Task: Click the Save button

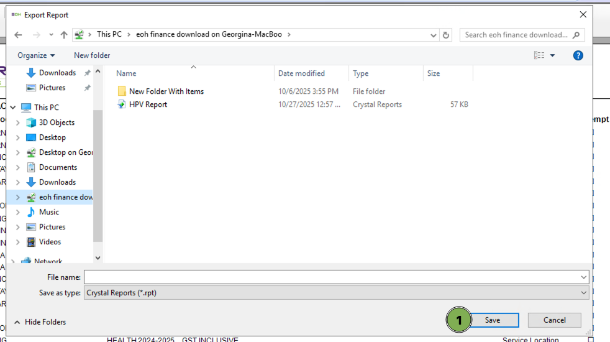Action: click(x=493, y=320)
